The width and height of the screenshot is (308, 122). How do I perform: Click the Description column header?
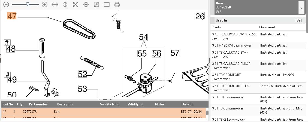(65, 104)
